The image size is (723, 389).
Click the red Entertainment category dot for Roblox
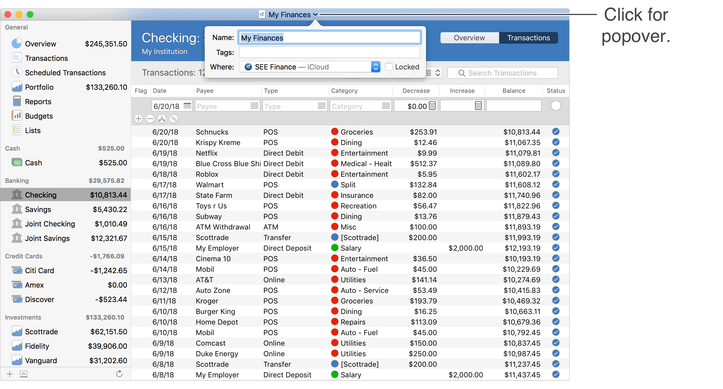pyautogui.click(x=335, y=174)
